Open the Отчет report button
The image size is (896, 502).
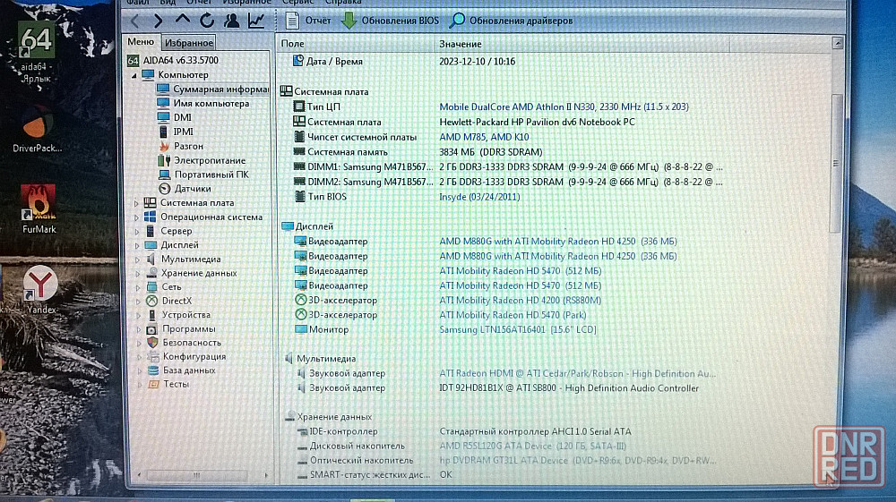coord(308,21)
